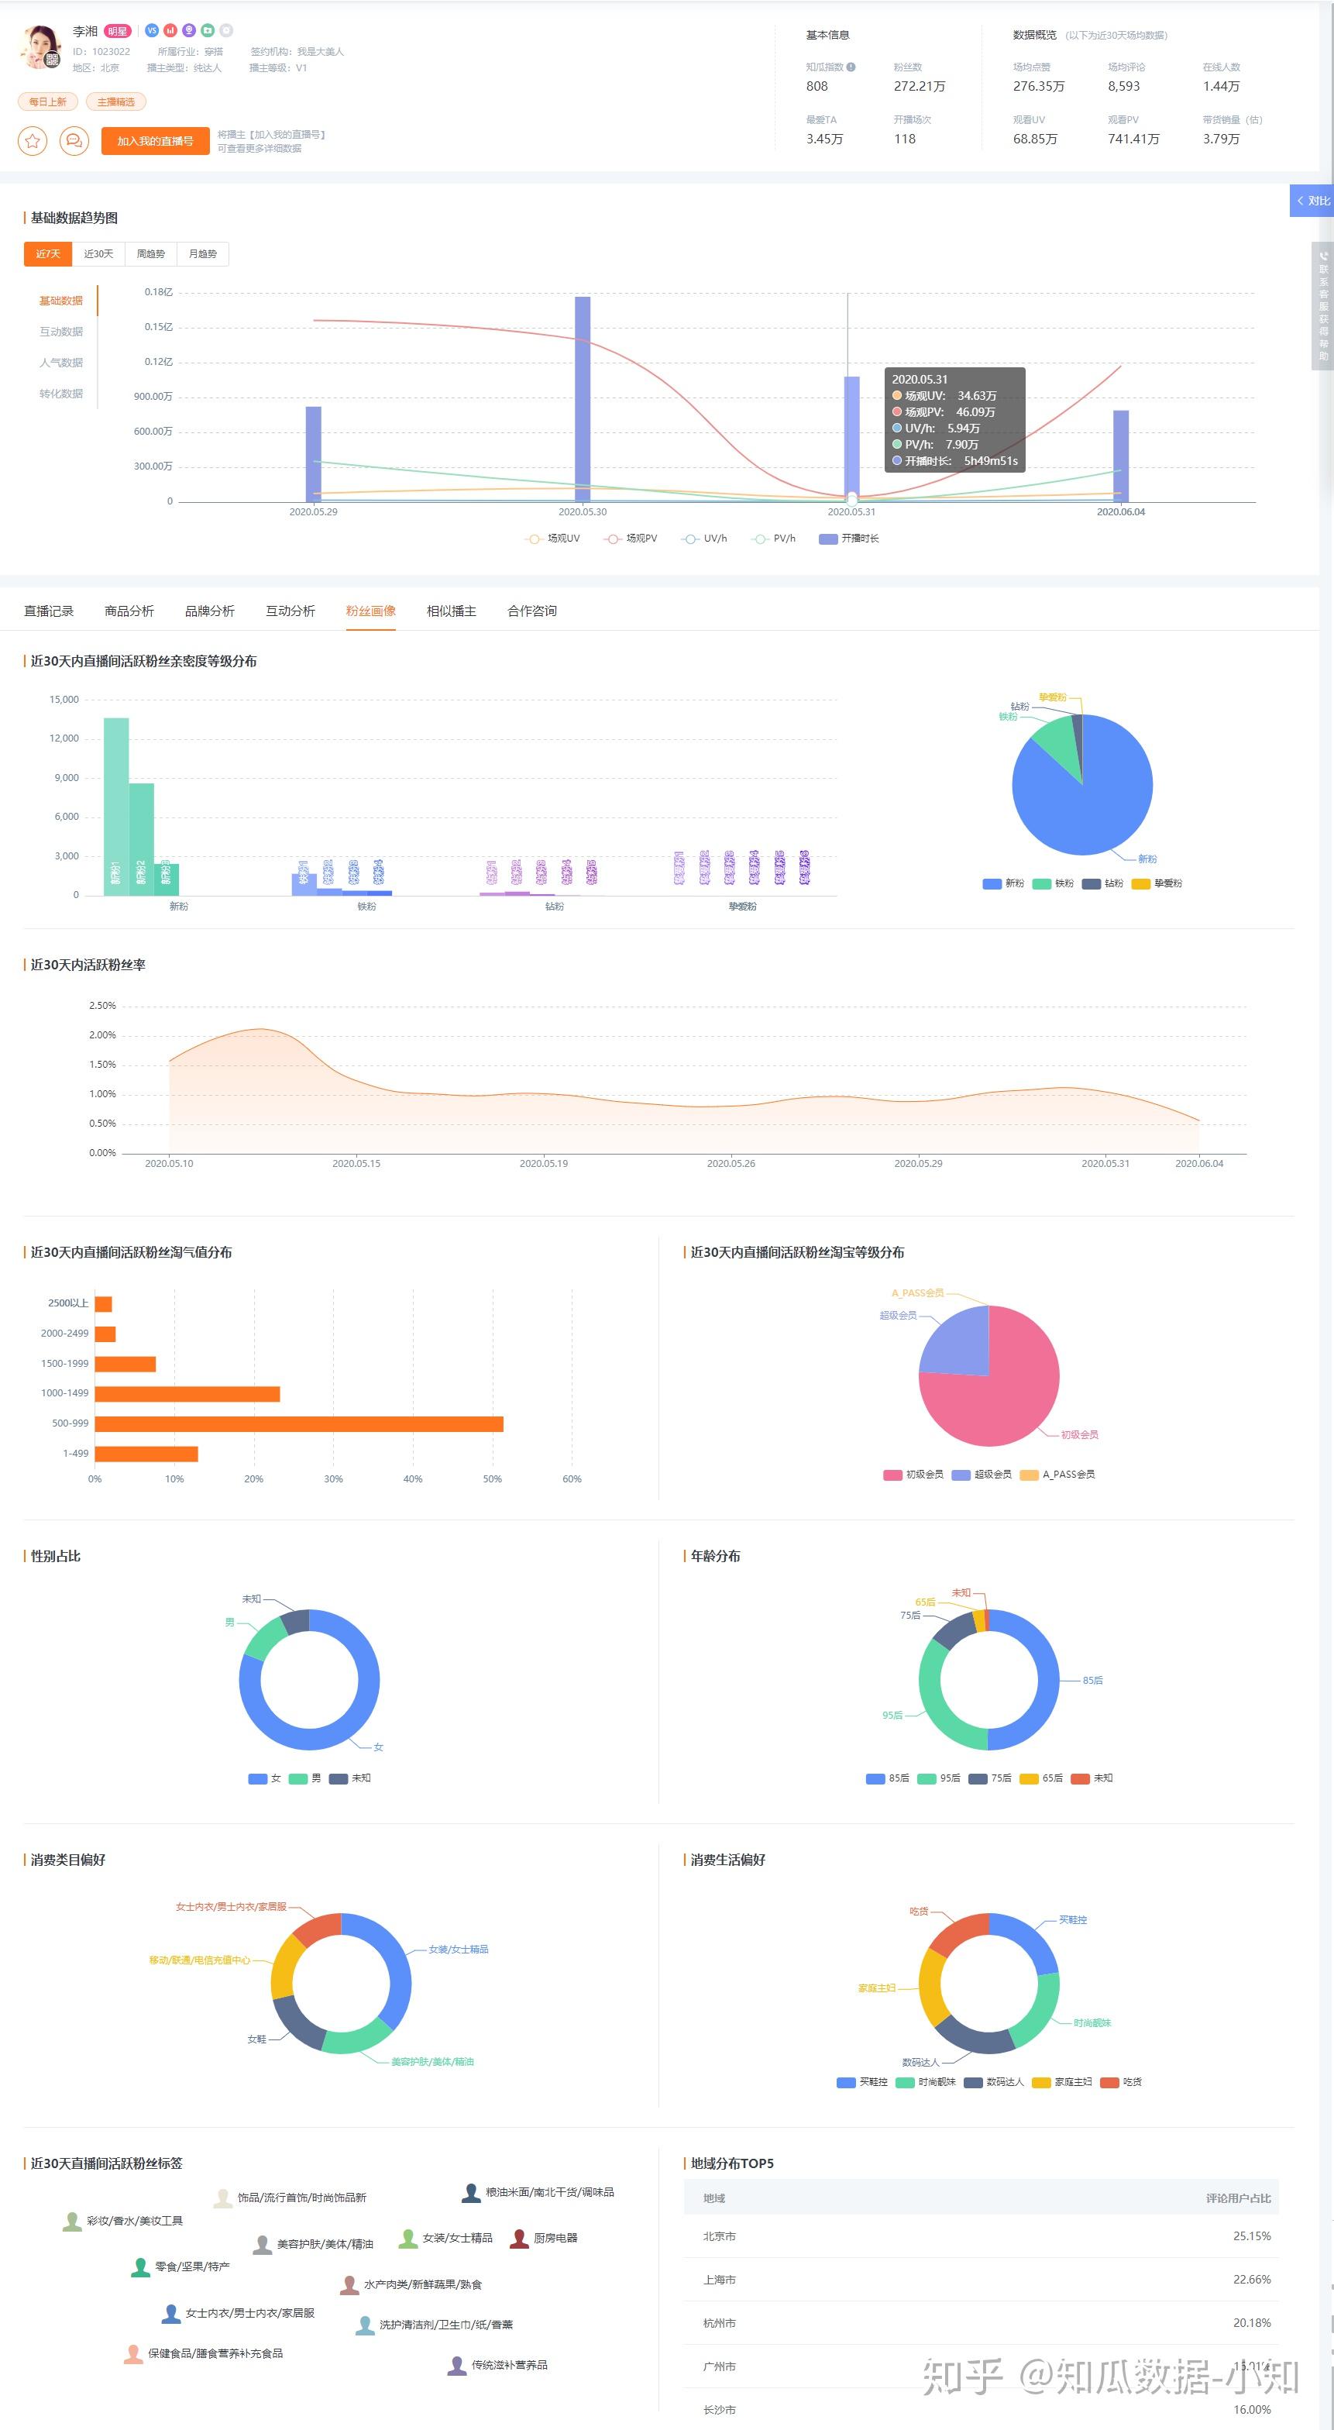Toggle 挚爱粉 in the fan-level pie legend
The width and height of the screenshot is (1334, 2430).
click(x=1157, y=884)
